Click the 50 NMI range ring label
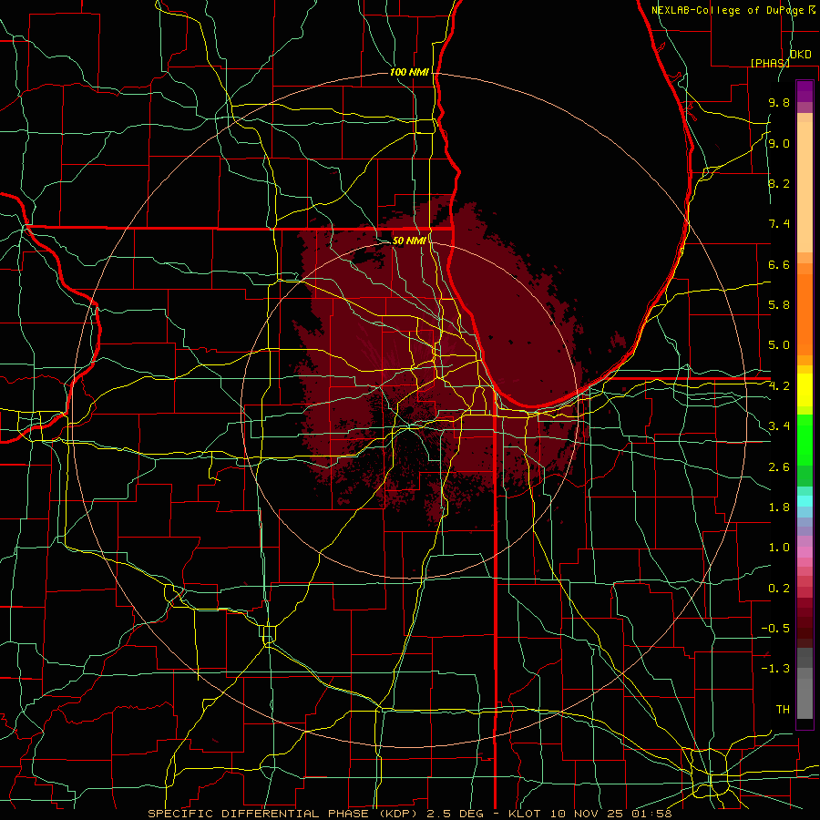Viewport: 820px width, 820px height. (x=409, y=241)
